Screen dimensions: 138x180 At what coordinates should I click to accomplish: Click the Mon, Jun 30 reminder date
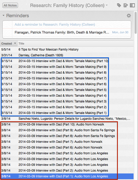point(120,32)
